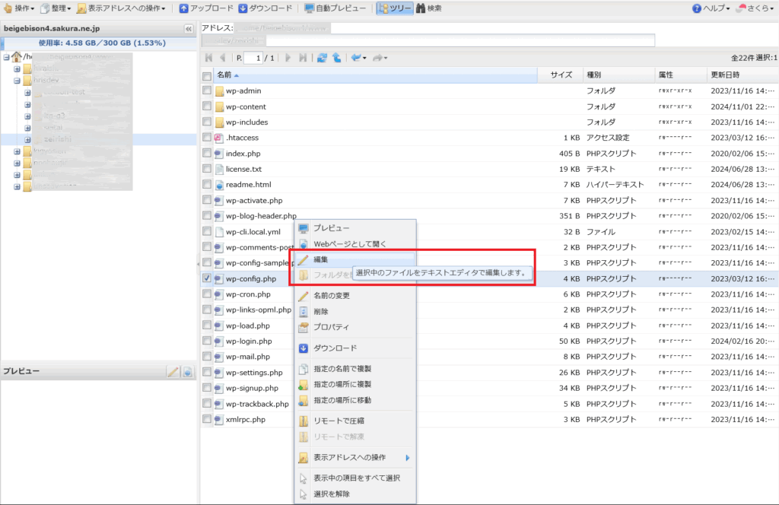Viewport: 779px width, 505px height.
Task: Open the 整理 dropdown menu
Action: (x=56, y=8)
